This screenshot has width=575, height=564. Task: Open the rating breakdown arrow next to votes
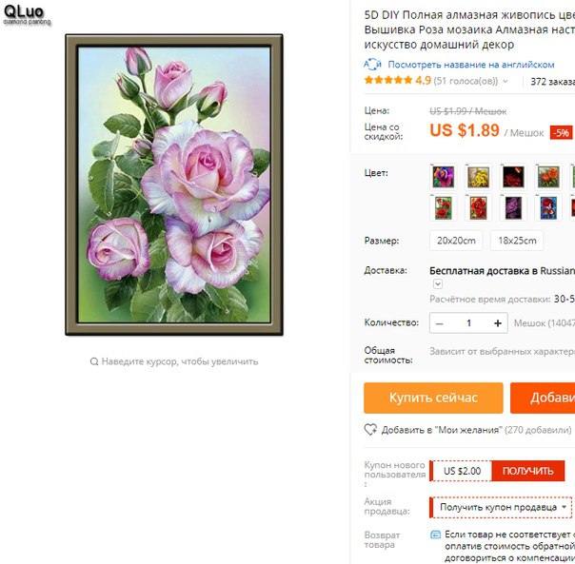[506, 81]
